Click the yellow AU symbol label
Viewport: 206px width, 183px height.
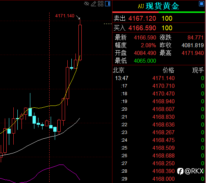[x=141, y=6]
